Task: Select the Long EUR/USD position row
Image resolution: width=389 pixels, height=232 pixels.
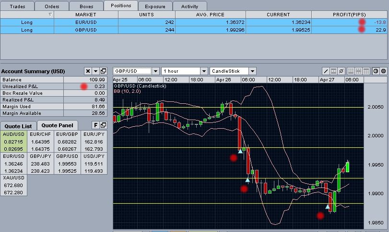Action: click(x=193, y=22)
